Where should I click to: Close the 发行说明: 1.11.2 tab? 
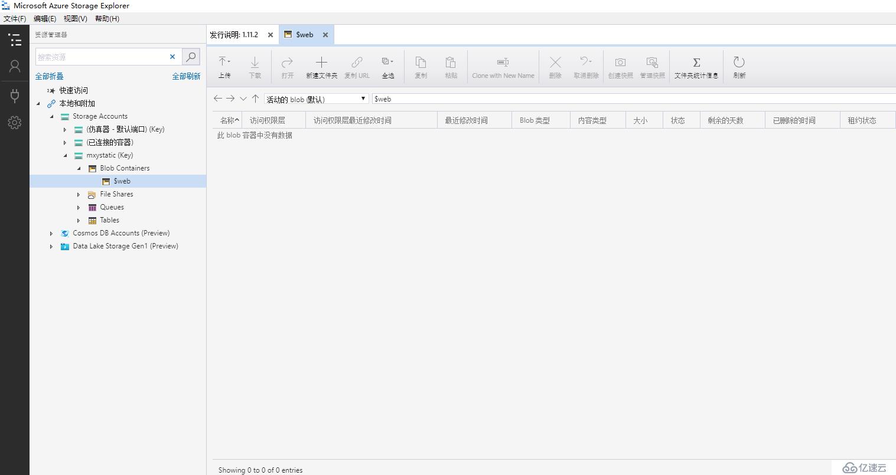[271, 35]
